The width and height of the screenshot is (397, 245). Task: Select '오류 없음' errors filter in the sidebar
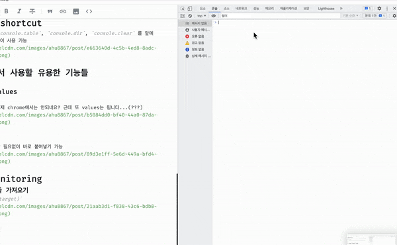tap(195, 36)
